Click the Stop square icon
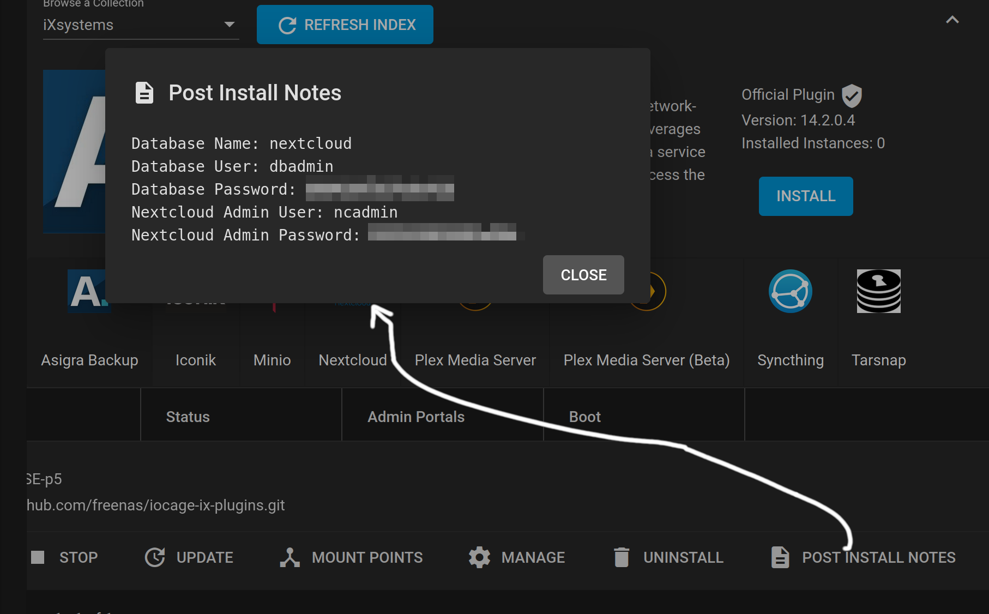989x614 pixels. 38,557
